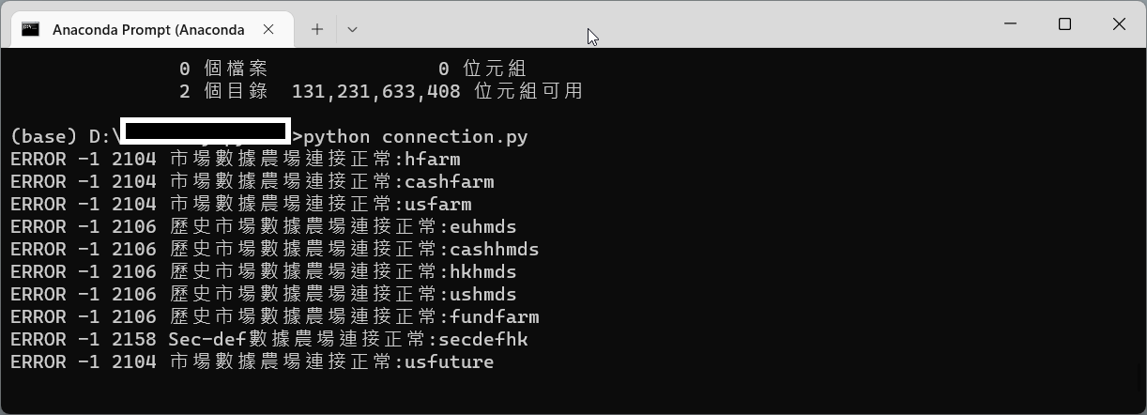
Task: Click the 'python connection.py' command text
Action: (416, 136)
